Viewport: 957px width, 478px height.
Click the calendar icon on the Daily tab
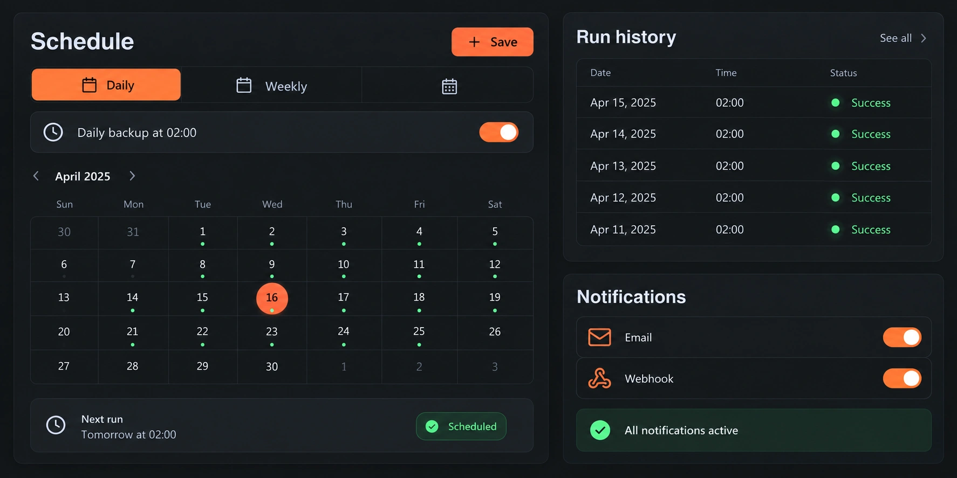point(90,85)
